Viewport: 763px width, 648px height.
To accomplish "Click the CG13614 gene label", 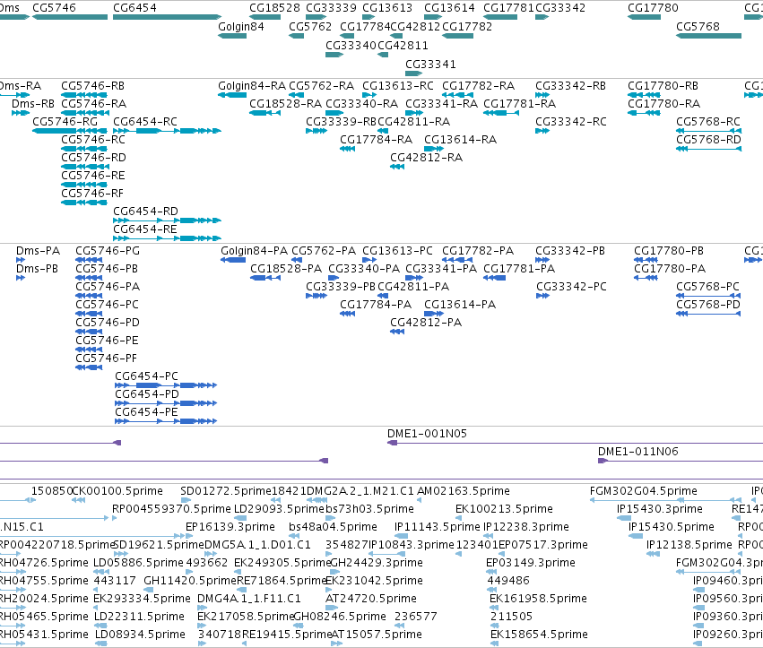I will 449,8.
